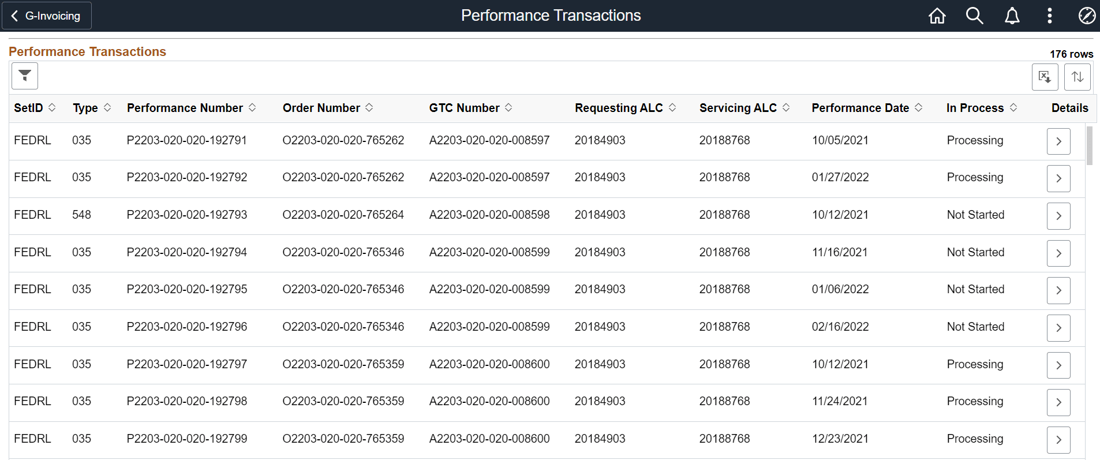Click performance date 12/23/2021
This screenshot has width=1100, height=460.
[x=840, y=439]
